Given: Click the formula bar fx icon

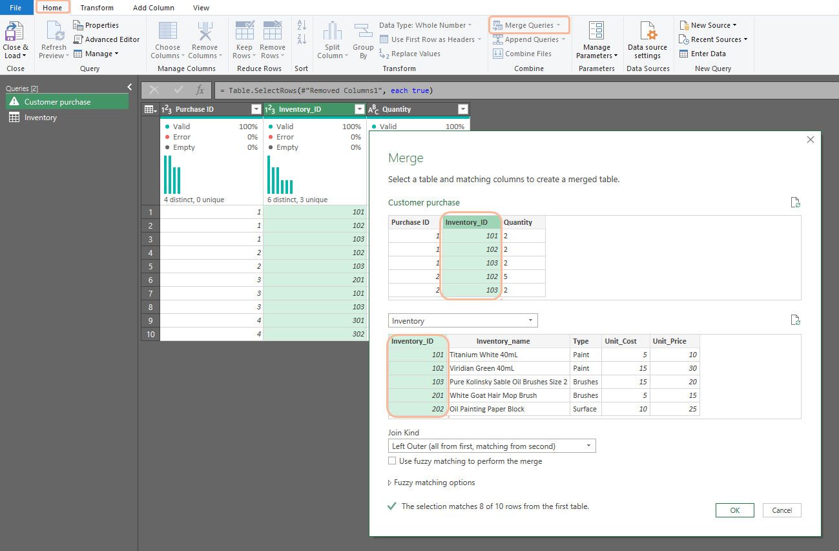Looking at the screenshot, I should tap(200, 90).
